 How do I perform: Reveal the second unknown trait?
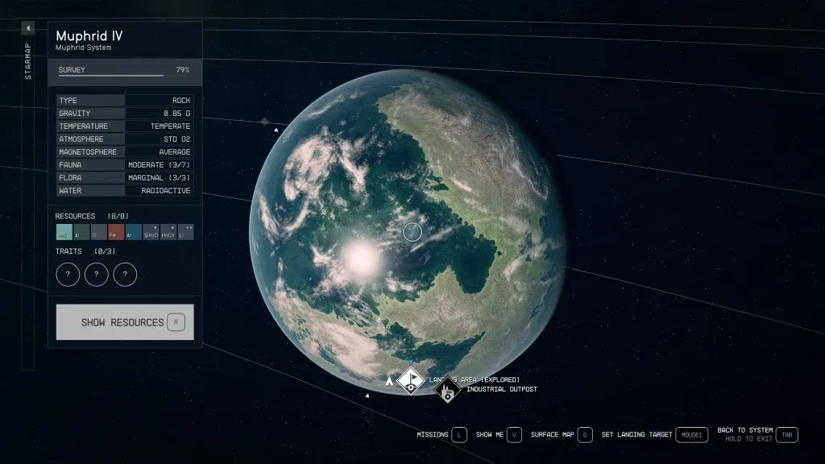[x=96, y=274]
